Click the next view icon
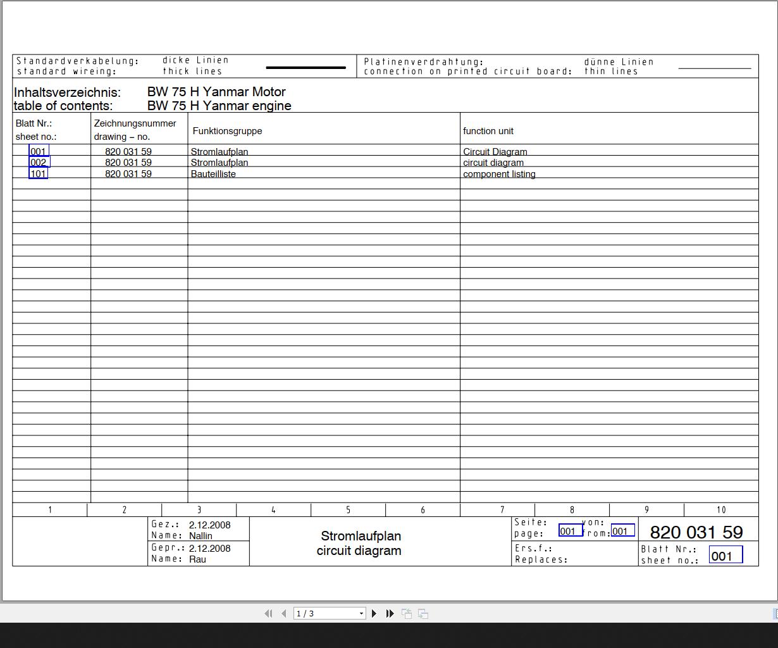Viewport: 778px width, 648px height. tap(423, 613)
